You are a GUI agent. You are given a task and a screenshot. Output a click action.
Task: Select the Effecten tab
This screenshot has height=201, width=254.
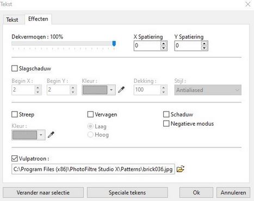[x=38, y=19]
